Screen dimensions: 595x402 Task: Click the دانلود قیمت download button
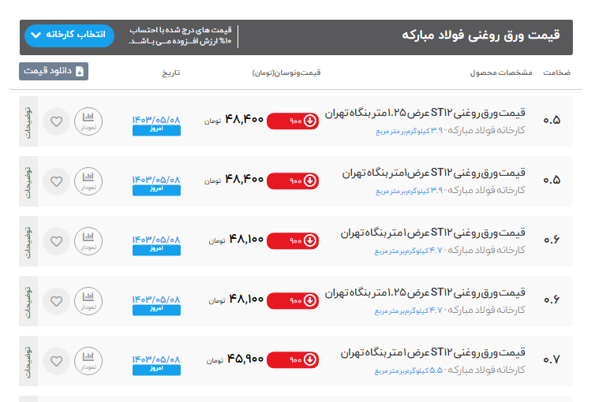54,71
